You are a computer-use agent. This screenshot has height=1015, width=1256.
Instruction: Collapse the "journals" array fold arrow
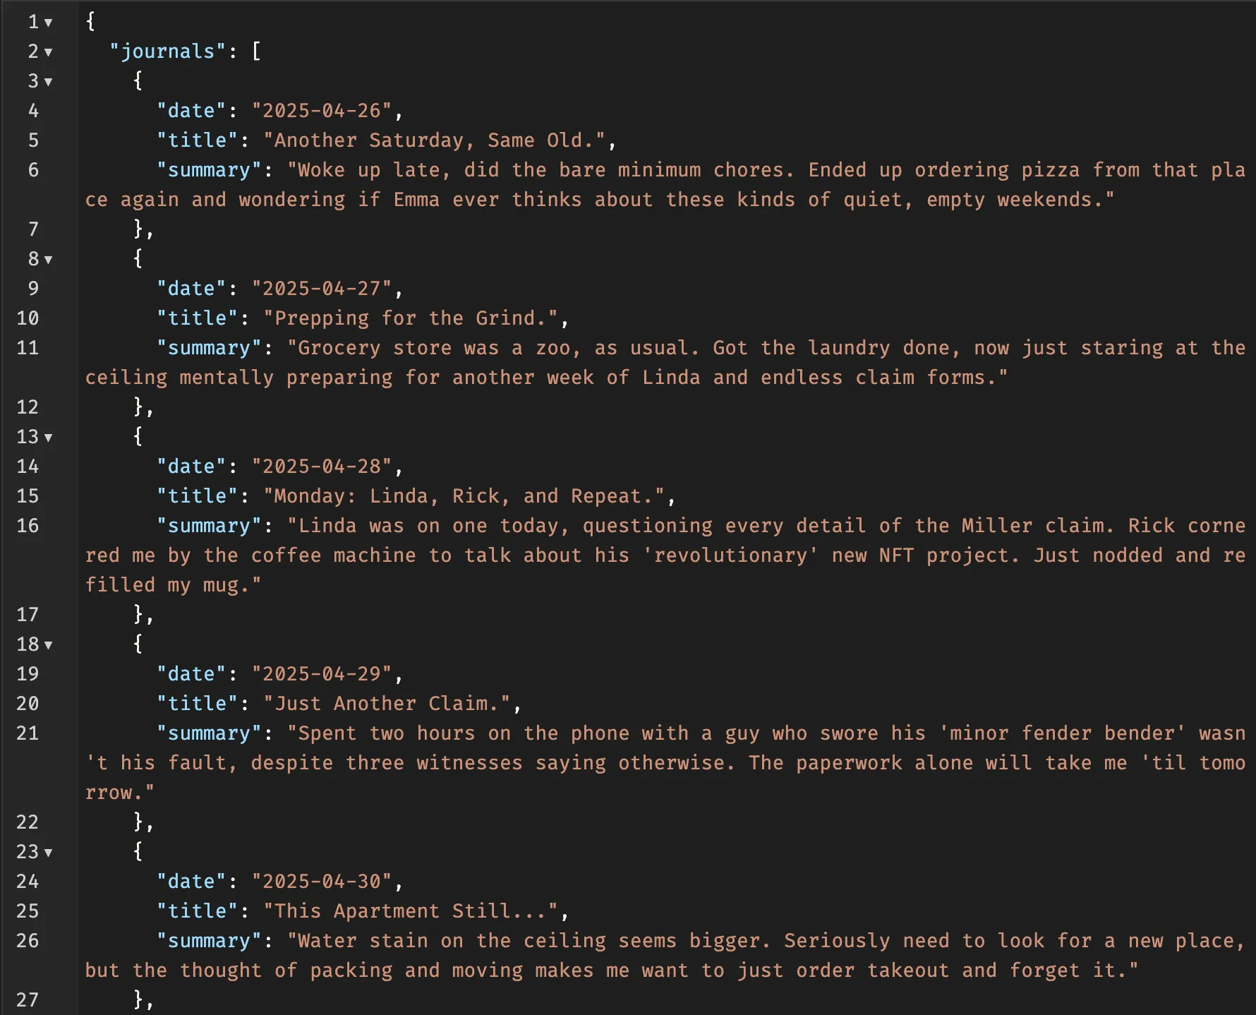click(x=48, y=52)
